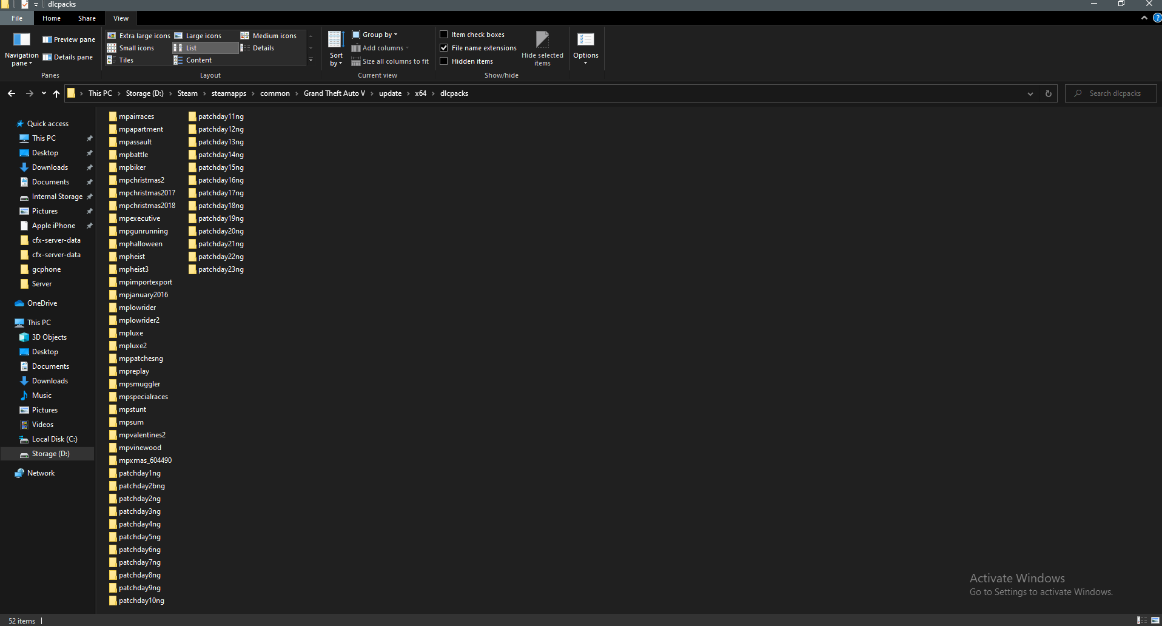Show the Details pane
The width and height of the screenshot is (1162, 626).
click(x=68, y=56)
